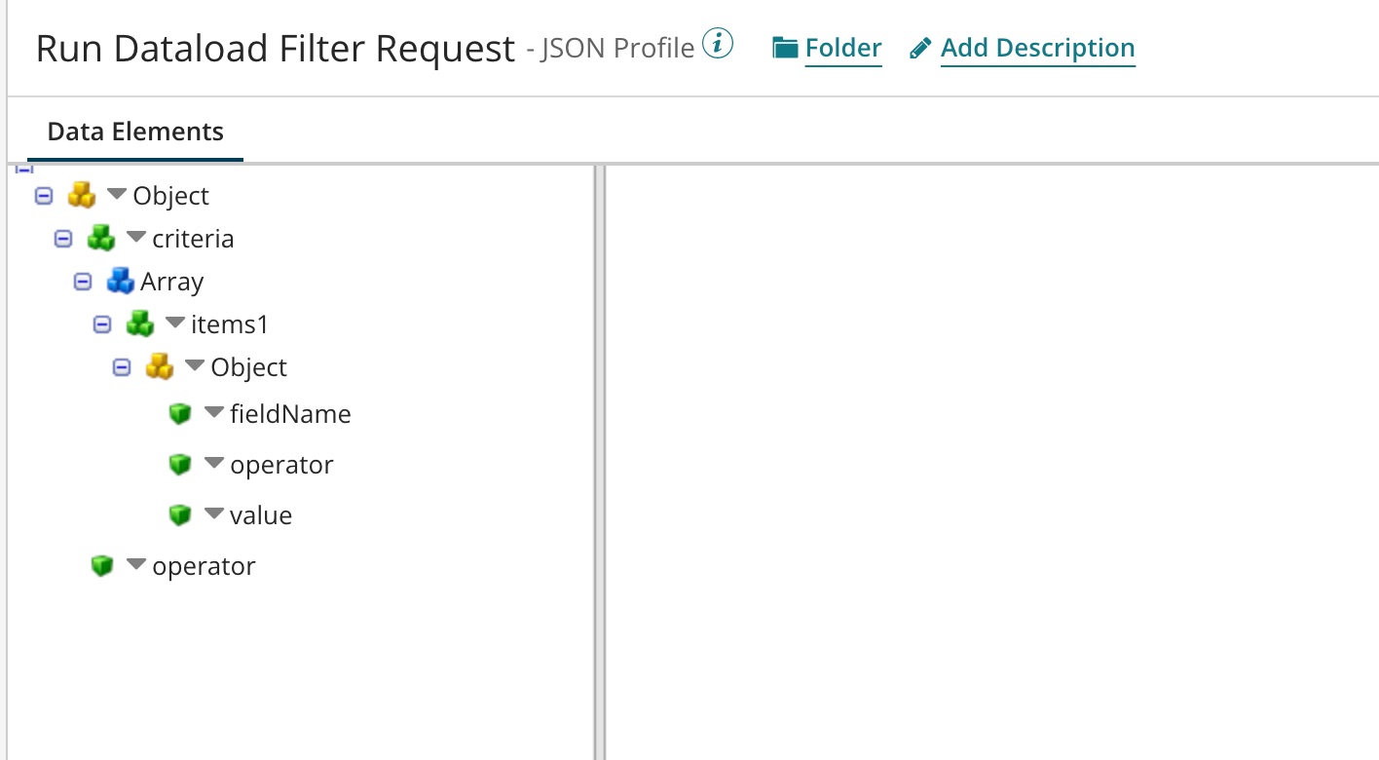Open dropdown arrow next to value
1379x760 pixels.
(x=214, y=514)
